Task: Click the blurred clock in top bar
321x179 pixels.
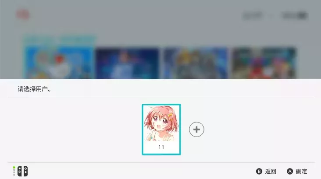Action: tap(253, 15)
